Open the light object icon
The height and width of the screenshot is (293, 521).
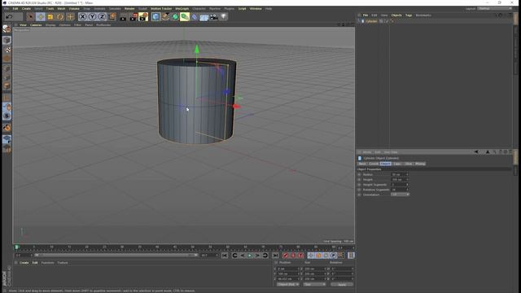pyautogui.click(x=224, y=16)
